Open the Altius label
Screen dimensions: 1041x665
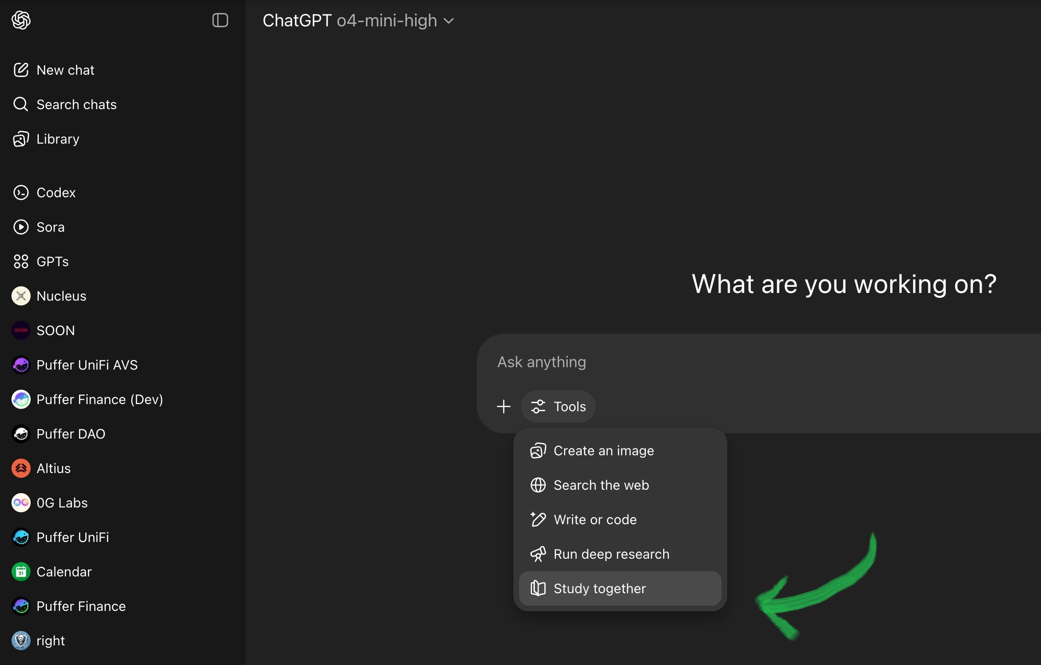(54, 468)
